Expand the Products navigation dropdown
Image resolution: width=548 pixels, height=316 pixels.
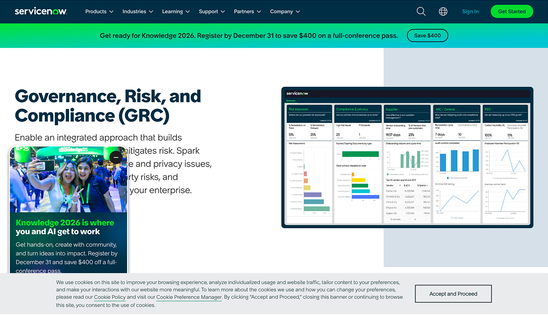[99, 11]
